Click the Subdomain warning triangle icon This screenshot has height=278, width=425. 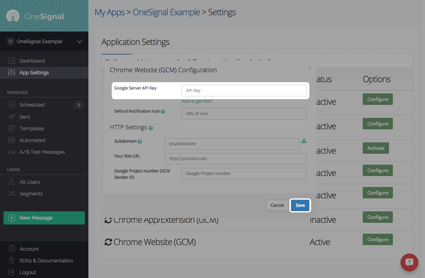[304, 141]
